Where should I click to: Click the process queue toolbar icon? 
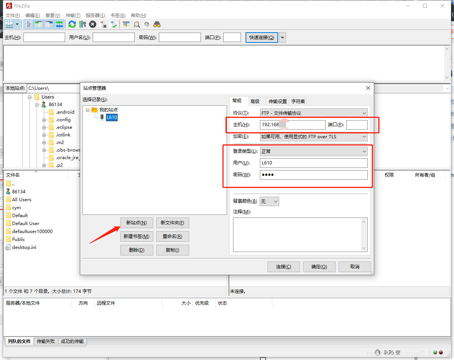82,24
